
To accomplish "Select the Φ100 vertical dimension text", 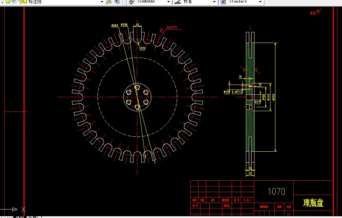I will pyautogui.click(x=263, y=97).
